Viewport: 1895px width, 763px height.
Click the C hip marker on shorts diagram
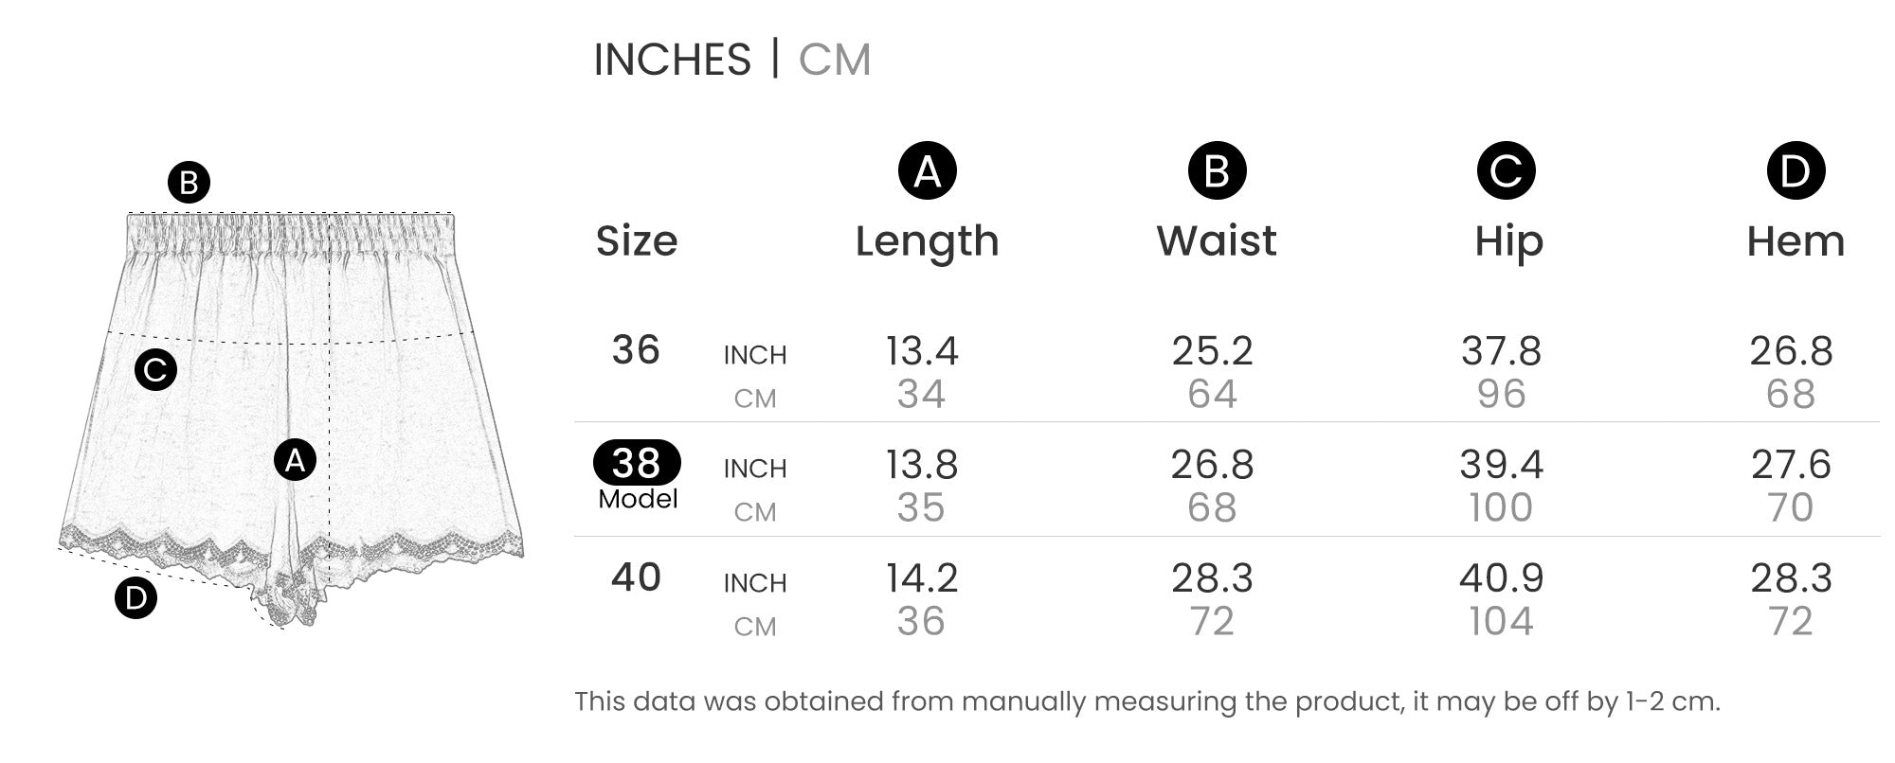point(155,369)
